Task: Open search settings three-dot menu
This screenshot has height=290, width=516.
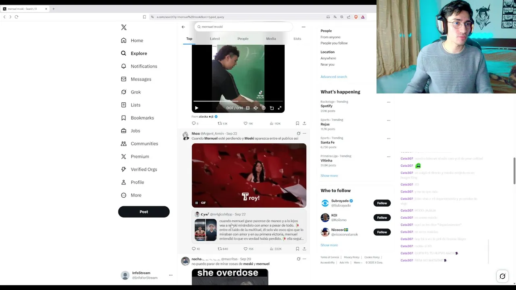Action: click(x=304, y=27)
